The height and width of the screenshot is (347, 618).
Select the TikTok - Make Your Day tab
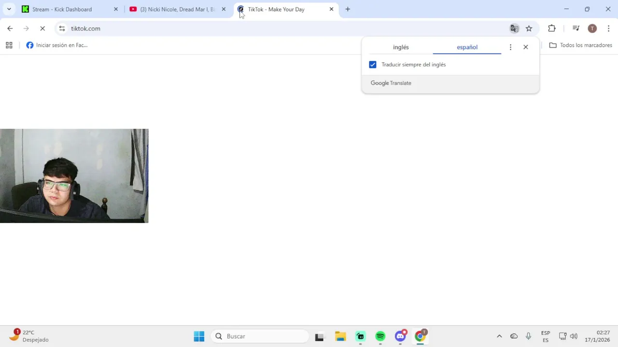(x=285, y=9)
